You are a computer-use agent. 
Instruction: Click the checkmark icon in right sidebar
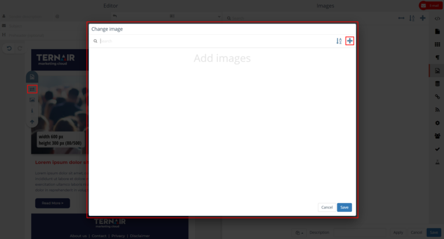(x=438, y=149)
